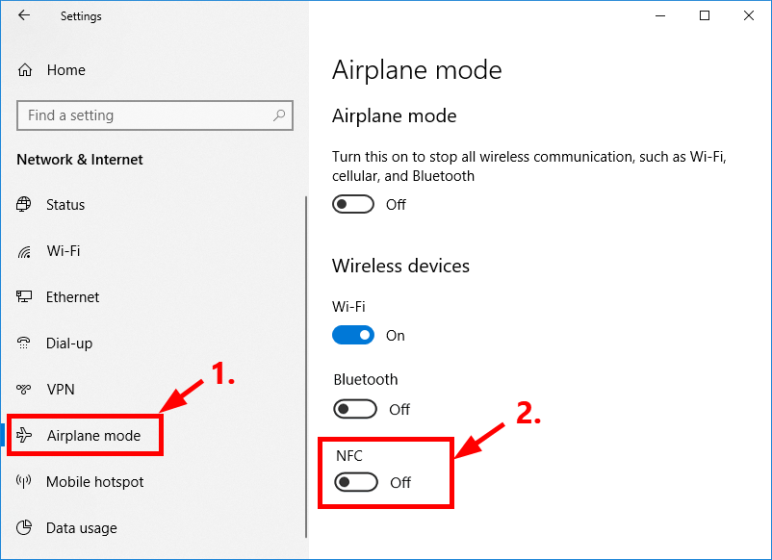Select the Dial-up phone icon
The width and height of the screenshot is (772, 560).
click(x=25, y=343)
